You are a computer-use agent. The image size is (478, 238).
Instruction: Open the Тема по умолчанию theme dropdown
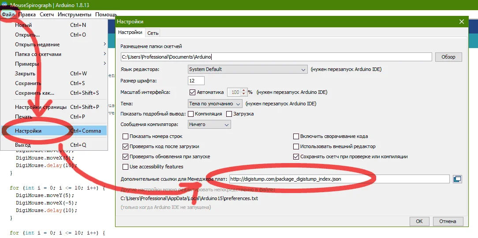[x=215, y=103]
